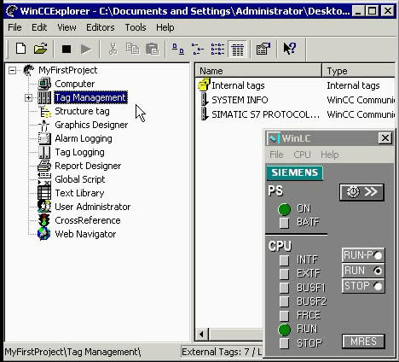
Task: Select the SIMATIC S7 PROTOCOL row
Action: click(296, 114)
